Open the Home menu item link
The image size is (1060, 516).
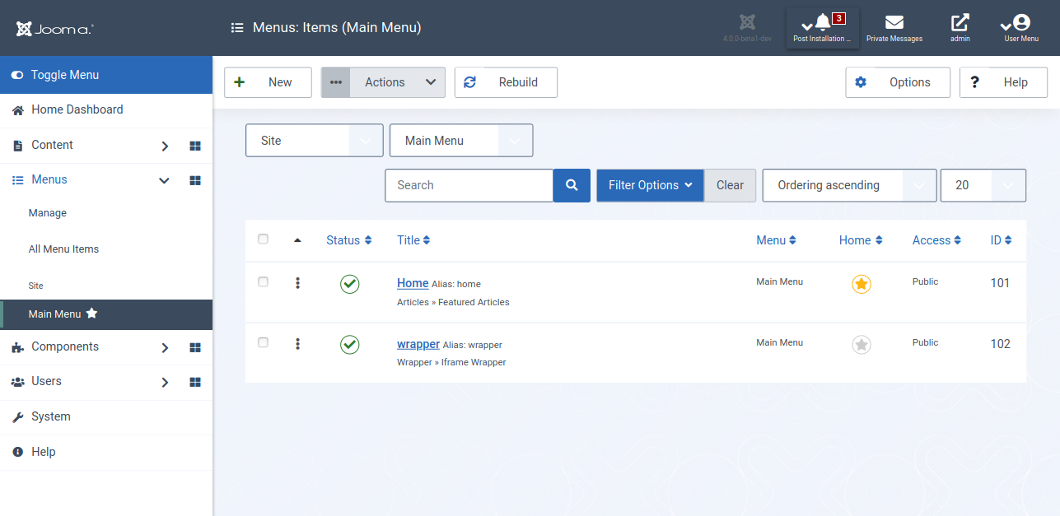tap(413, 283)
